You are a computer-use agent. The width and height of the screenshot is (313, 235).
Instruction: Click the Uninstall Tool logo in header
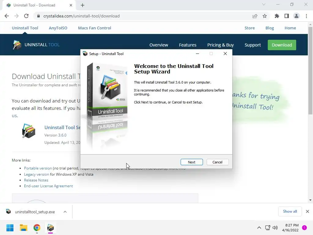coord(36,45)
